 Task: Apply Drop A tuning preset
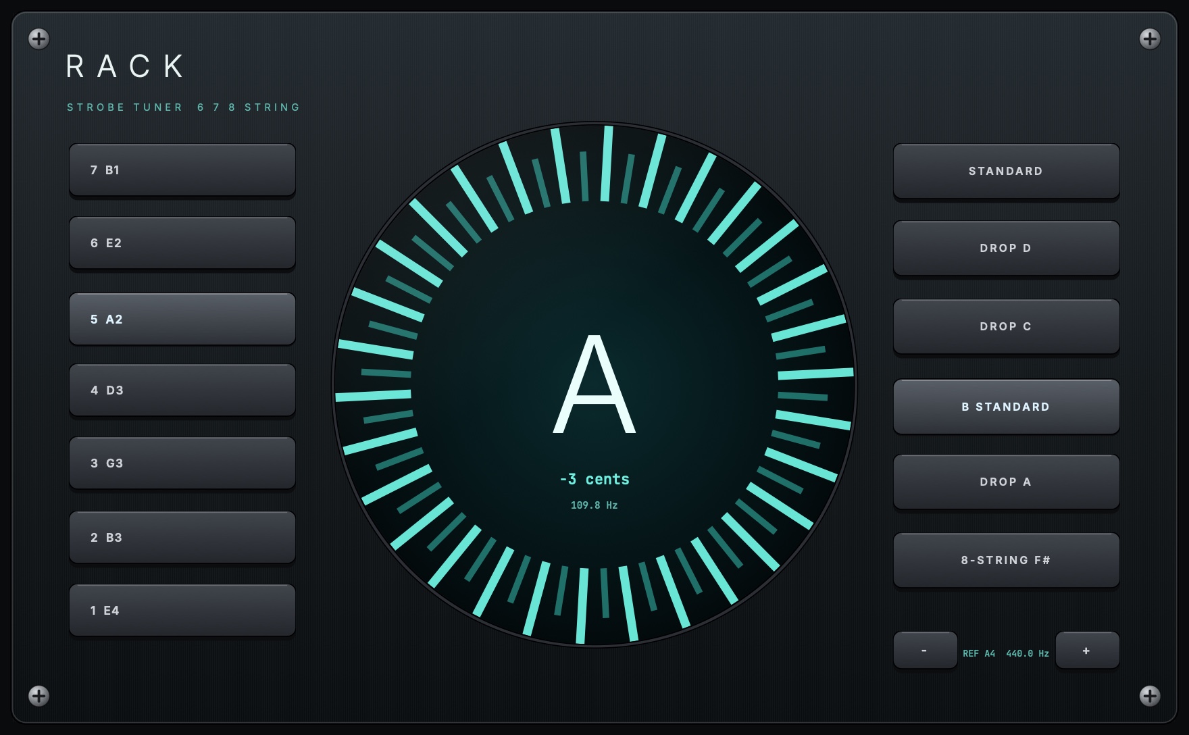(1006, 482)
